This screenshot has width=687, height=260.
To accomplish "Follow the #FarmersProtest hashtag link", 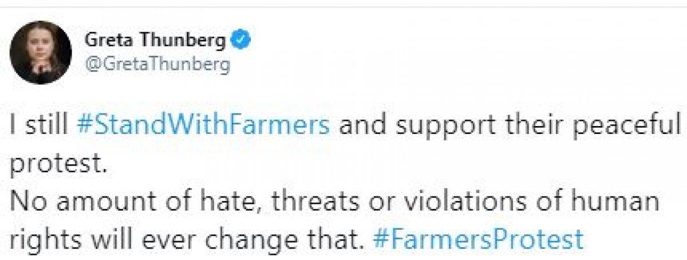I will click(477, 235).
